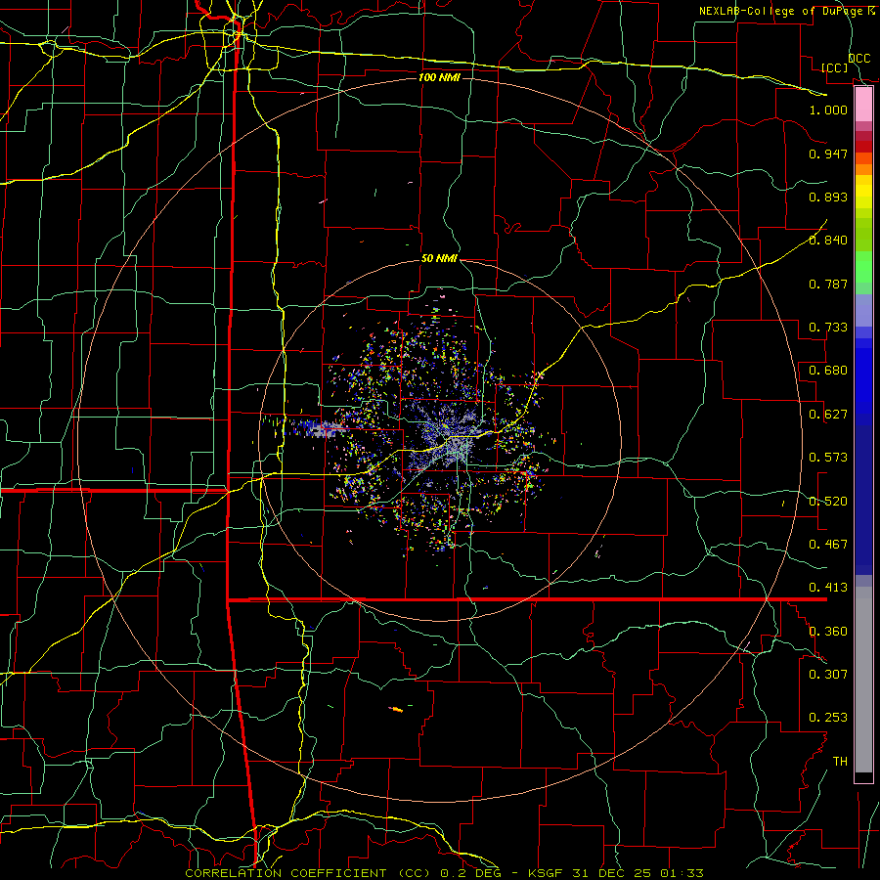The image size is (880, 880).
Task: Click the 1.000 value on the legend
Action: point(828,110)
